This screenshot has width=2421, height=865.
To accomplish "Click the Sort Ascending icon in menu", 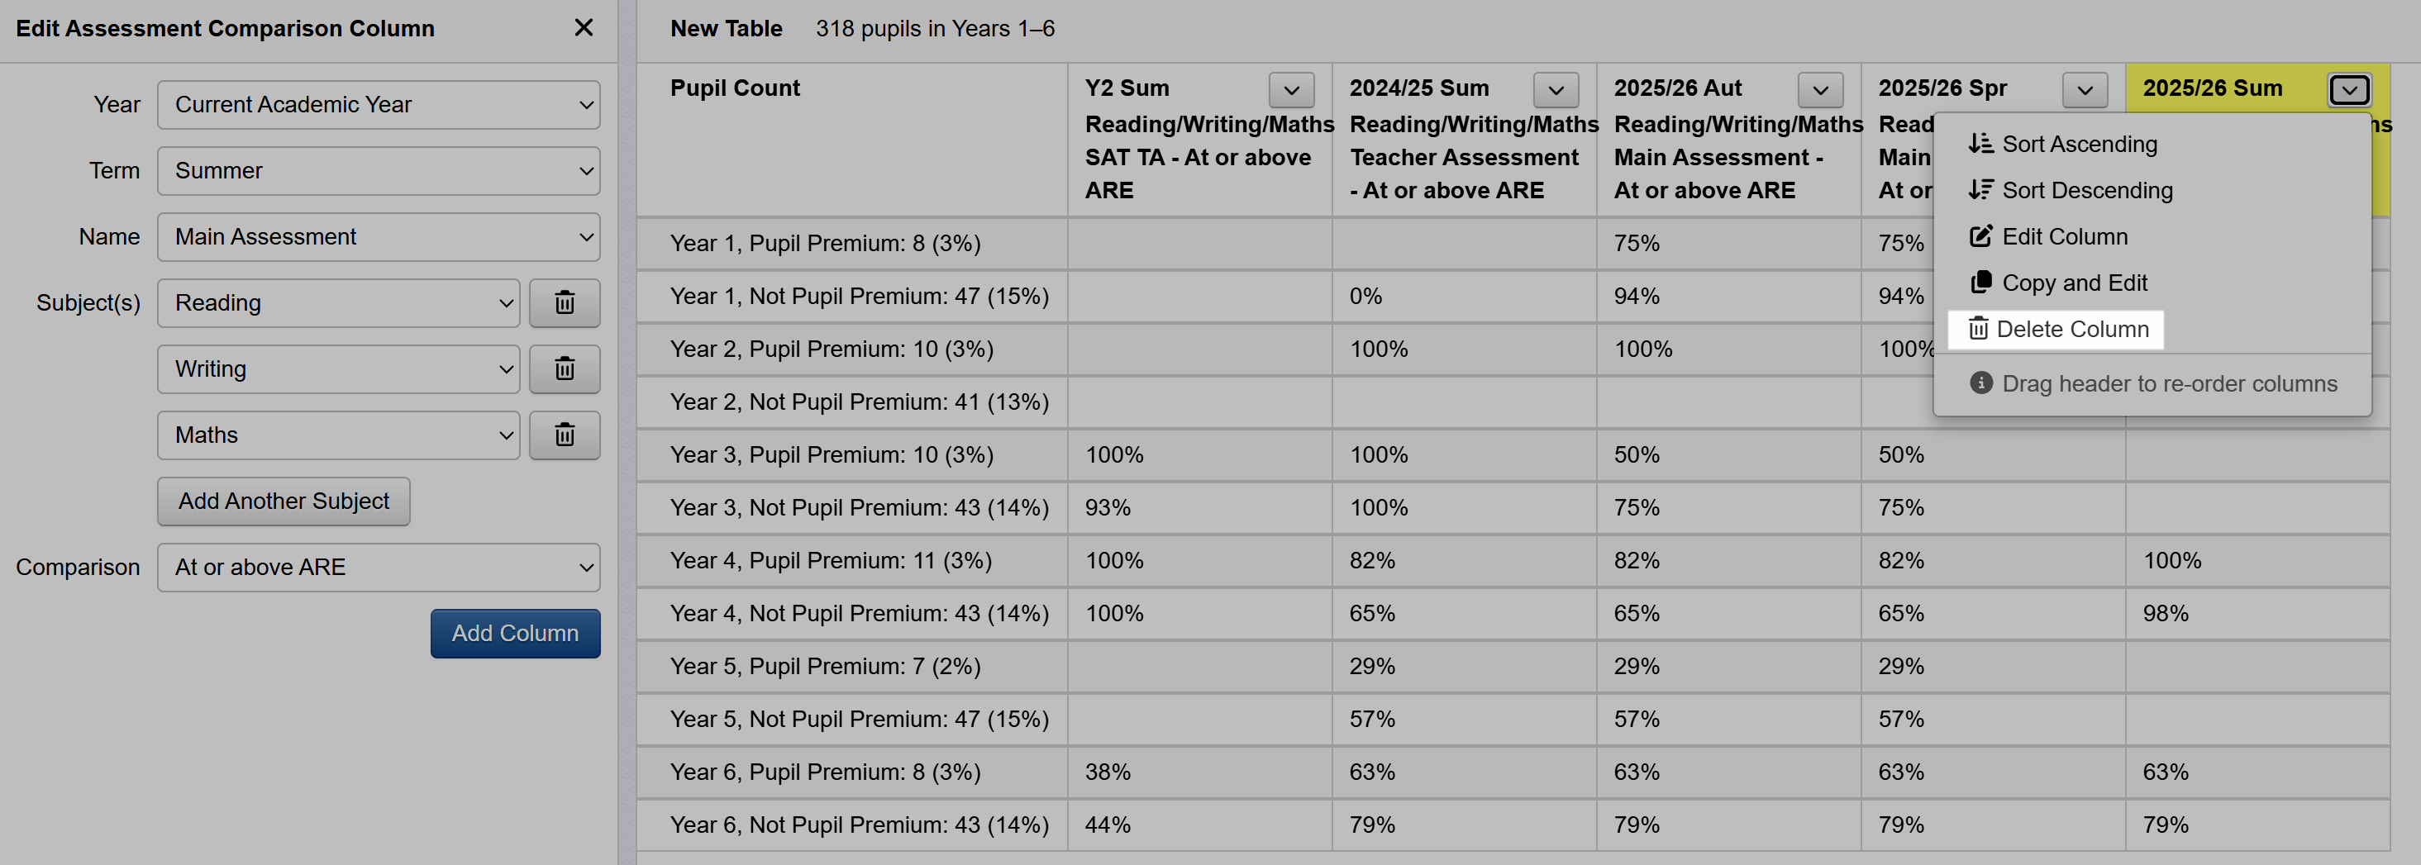I will pos(1980,144).
